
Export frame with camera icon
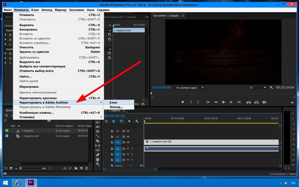point(264,102)
